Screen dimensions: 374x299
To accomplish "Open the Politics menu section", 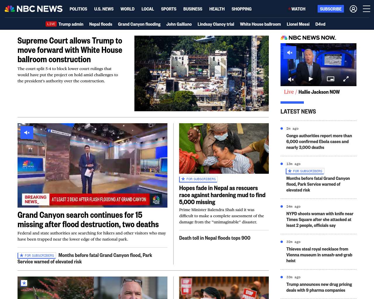I will (78, 9).
